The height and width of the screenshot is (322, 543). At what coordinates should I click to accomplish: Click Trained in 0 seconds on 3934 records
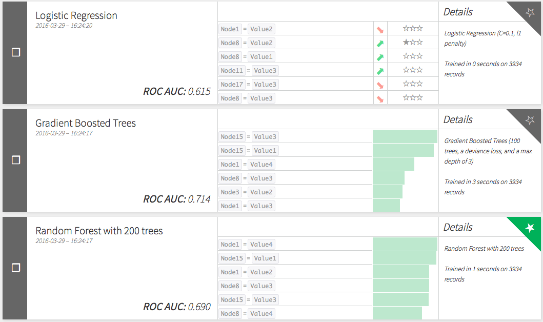coord(483,69)
